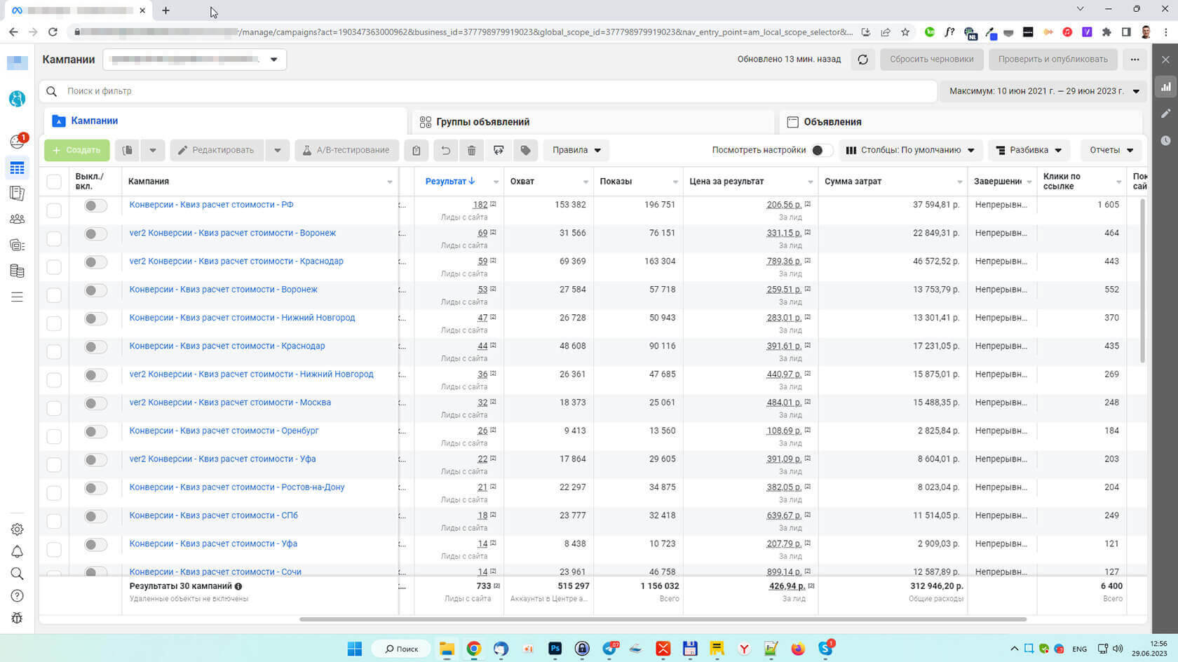Open the Правила dropdown menu
Viewport: 1178px width, 662px height.
point(576,150)
